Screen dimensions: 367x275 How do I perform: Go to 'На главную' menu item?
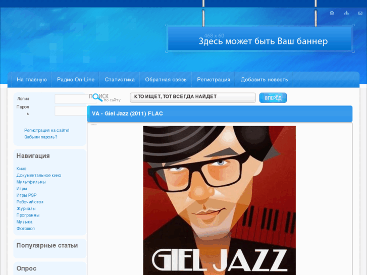[32, 80]
